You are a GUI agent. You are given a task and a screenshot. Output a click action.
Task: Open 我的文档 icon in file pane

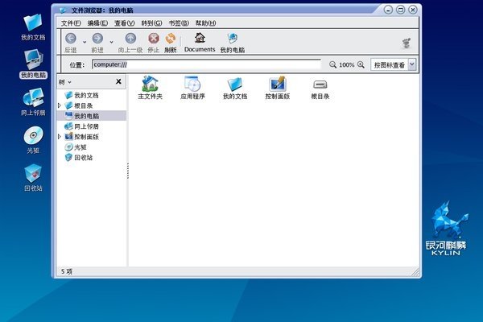pos(235,87)
